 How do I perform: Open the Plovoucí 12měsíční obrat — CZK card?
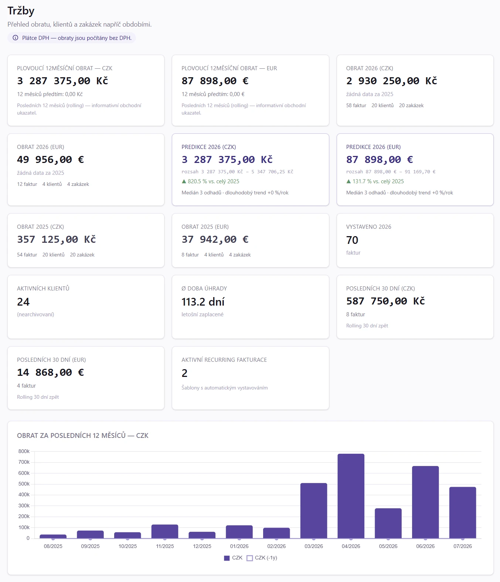click(86, 91)
